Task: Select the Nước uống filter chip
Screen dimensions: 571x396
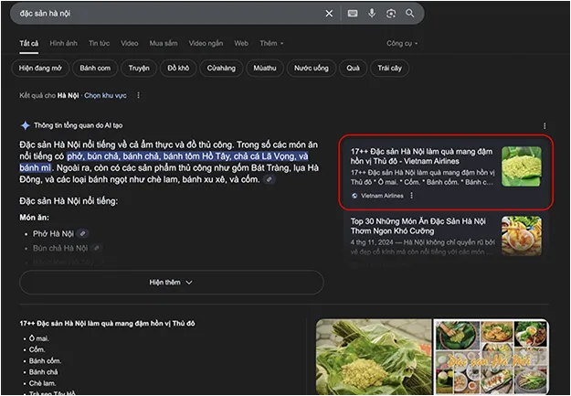Action: [312, 69]
